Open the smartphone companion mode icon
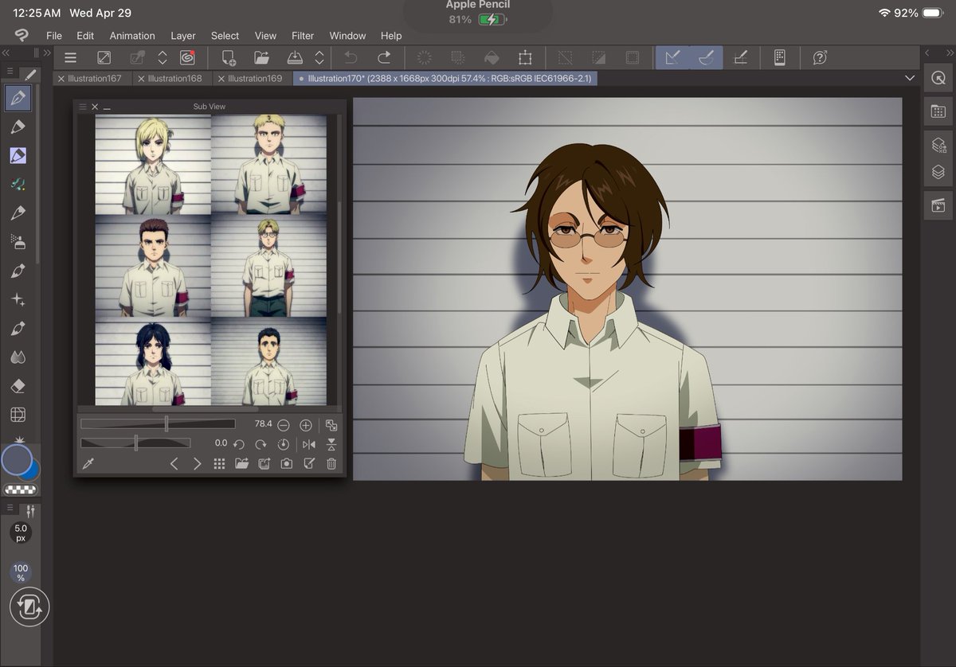Viewport: 956px width, 667px height. (780, 57)
